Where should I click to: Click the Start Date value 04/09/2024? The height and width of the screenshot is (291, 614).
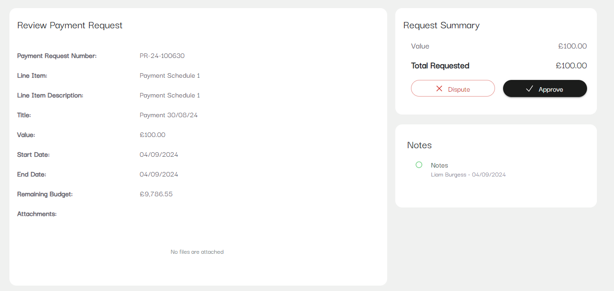pos(159,154)
